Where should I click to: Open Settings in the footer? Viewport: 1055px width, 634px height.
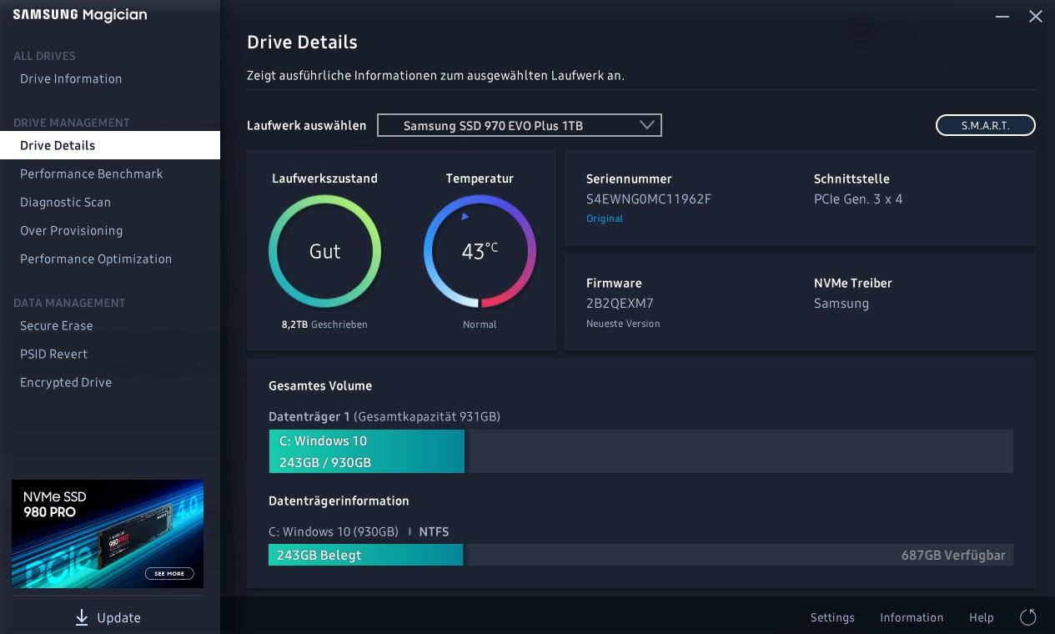pyautogui.click(x=832, y=617)
